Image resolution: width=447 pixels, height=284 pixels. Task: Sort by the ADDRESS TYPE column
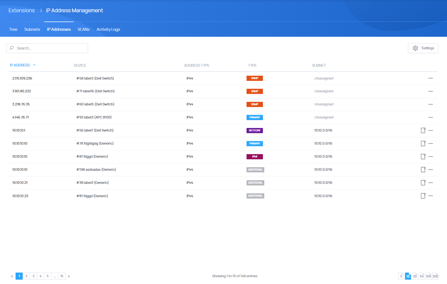coord(197,65)
